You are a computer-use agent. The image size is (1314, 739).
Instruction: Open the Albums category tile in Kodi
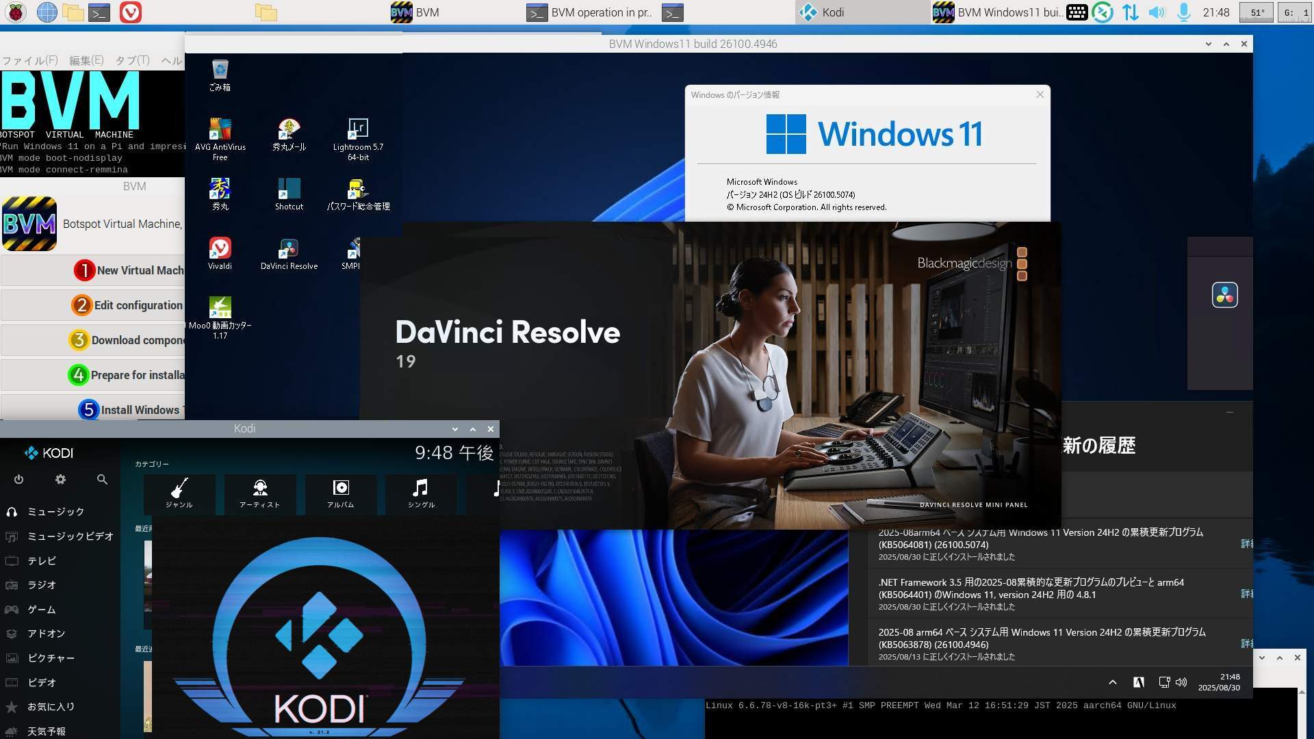pos(340,493)
